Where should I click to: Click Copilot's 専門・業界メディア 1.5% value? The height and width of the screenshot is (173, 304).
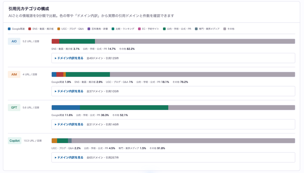pyautogui.click(x=132, y=148)
